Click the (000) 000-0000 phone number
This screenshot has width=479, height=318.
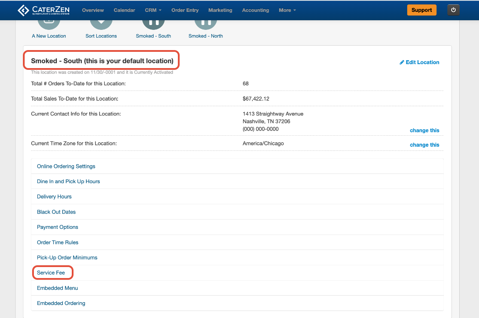261,129
